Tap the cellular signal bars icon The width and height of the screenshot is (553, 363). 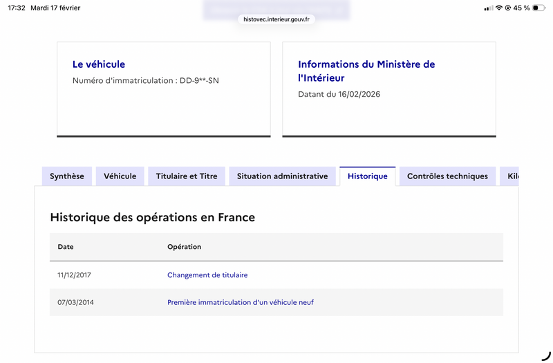point(489,8)
